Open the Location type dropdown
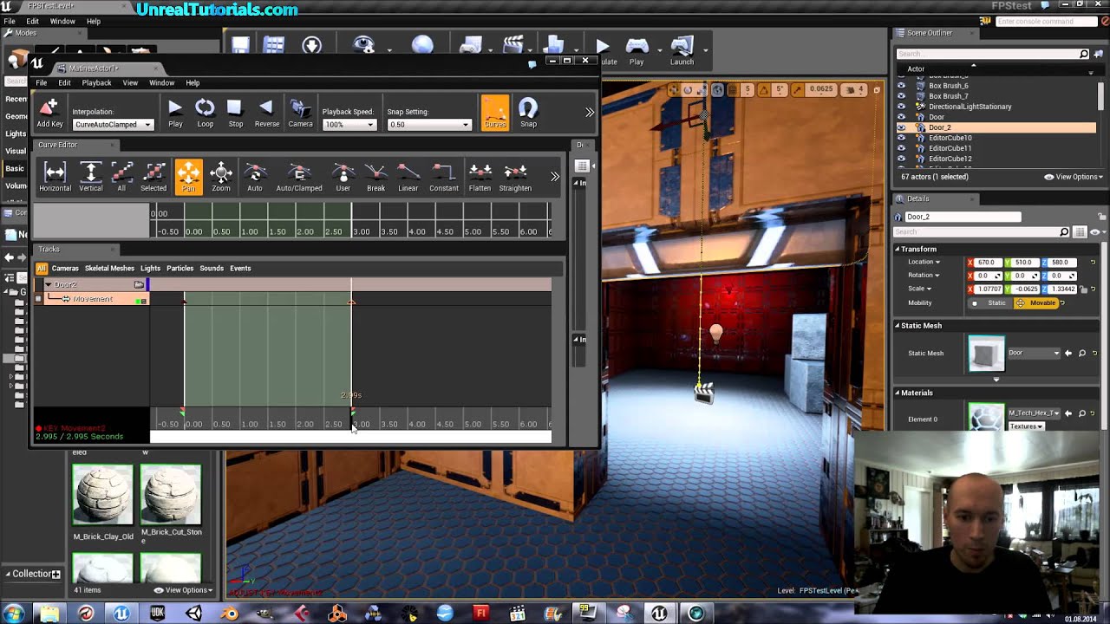Viewport: 1110px width, 624px height. point(924,262)
